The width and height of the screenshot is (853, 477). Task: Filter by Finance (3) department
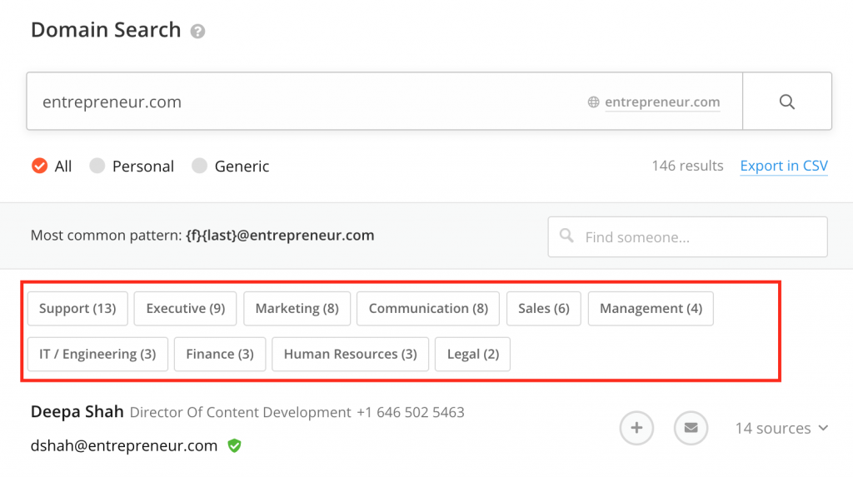(x=220, y=354)
